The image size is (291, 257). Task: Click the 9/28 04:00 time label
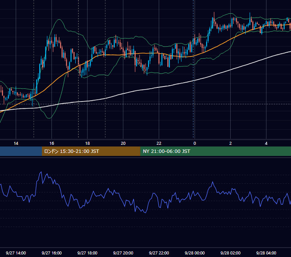[266, 253]
